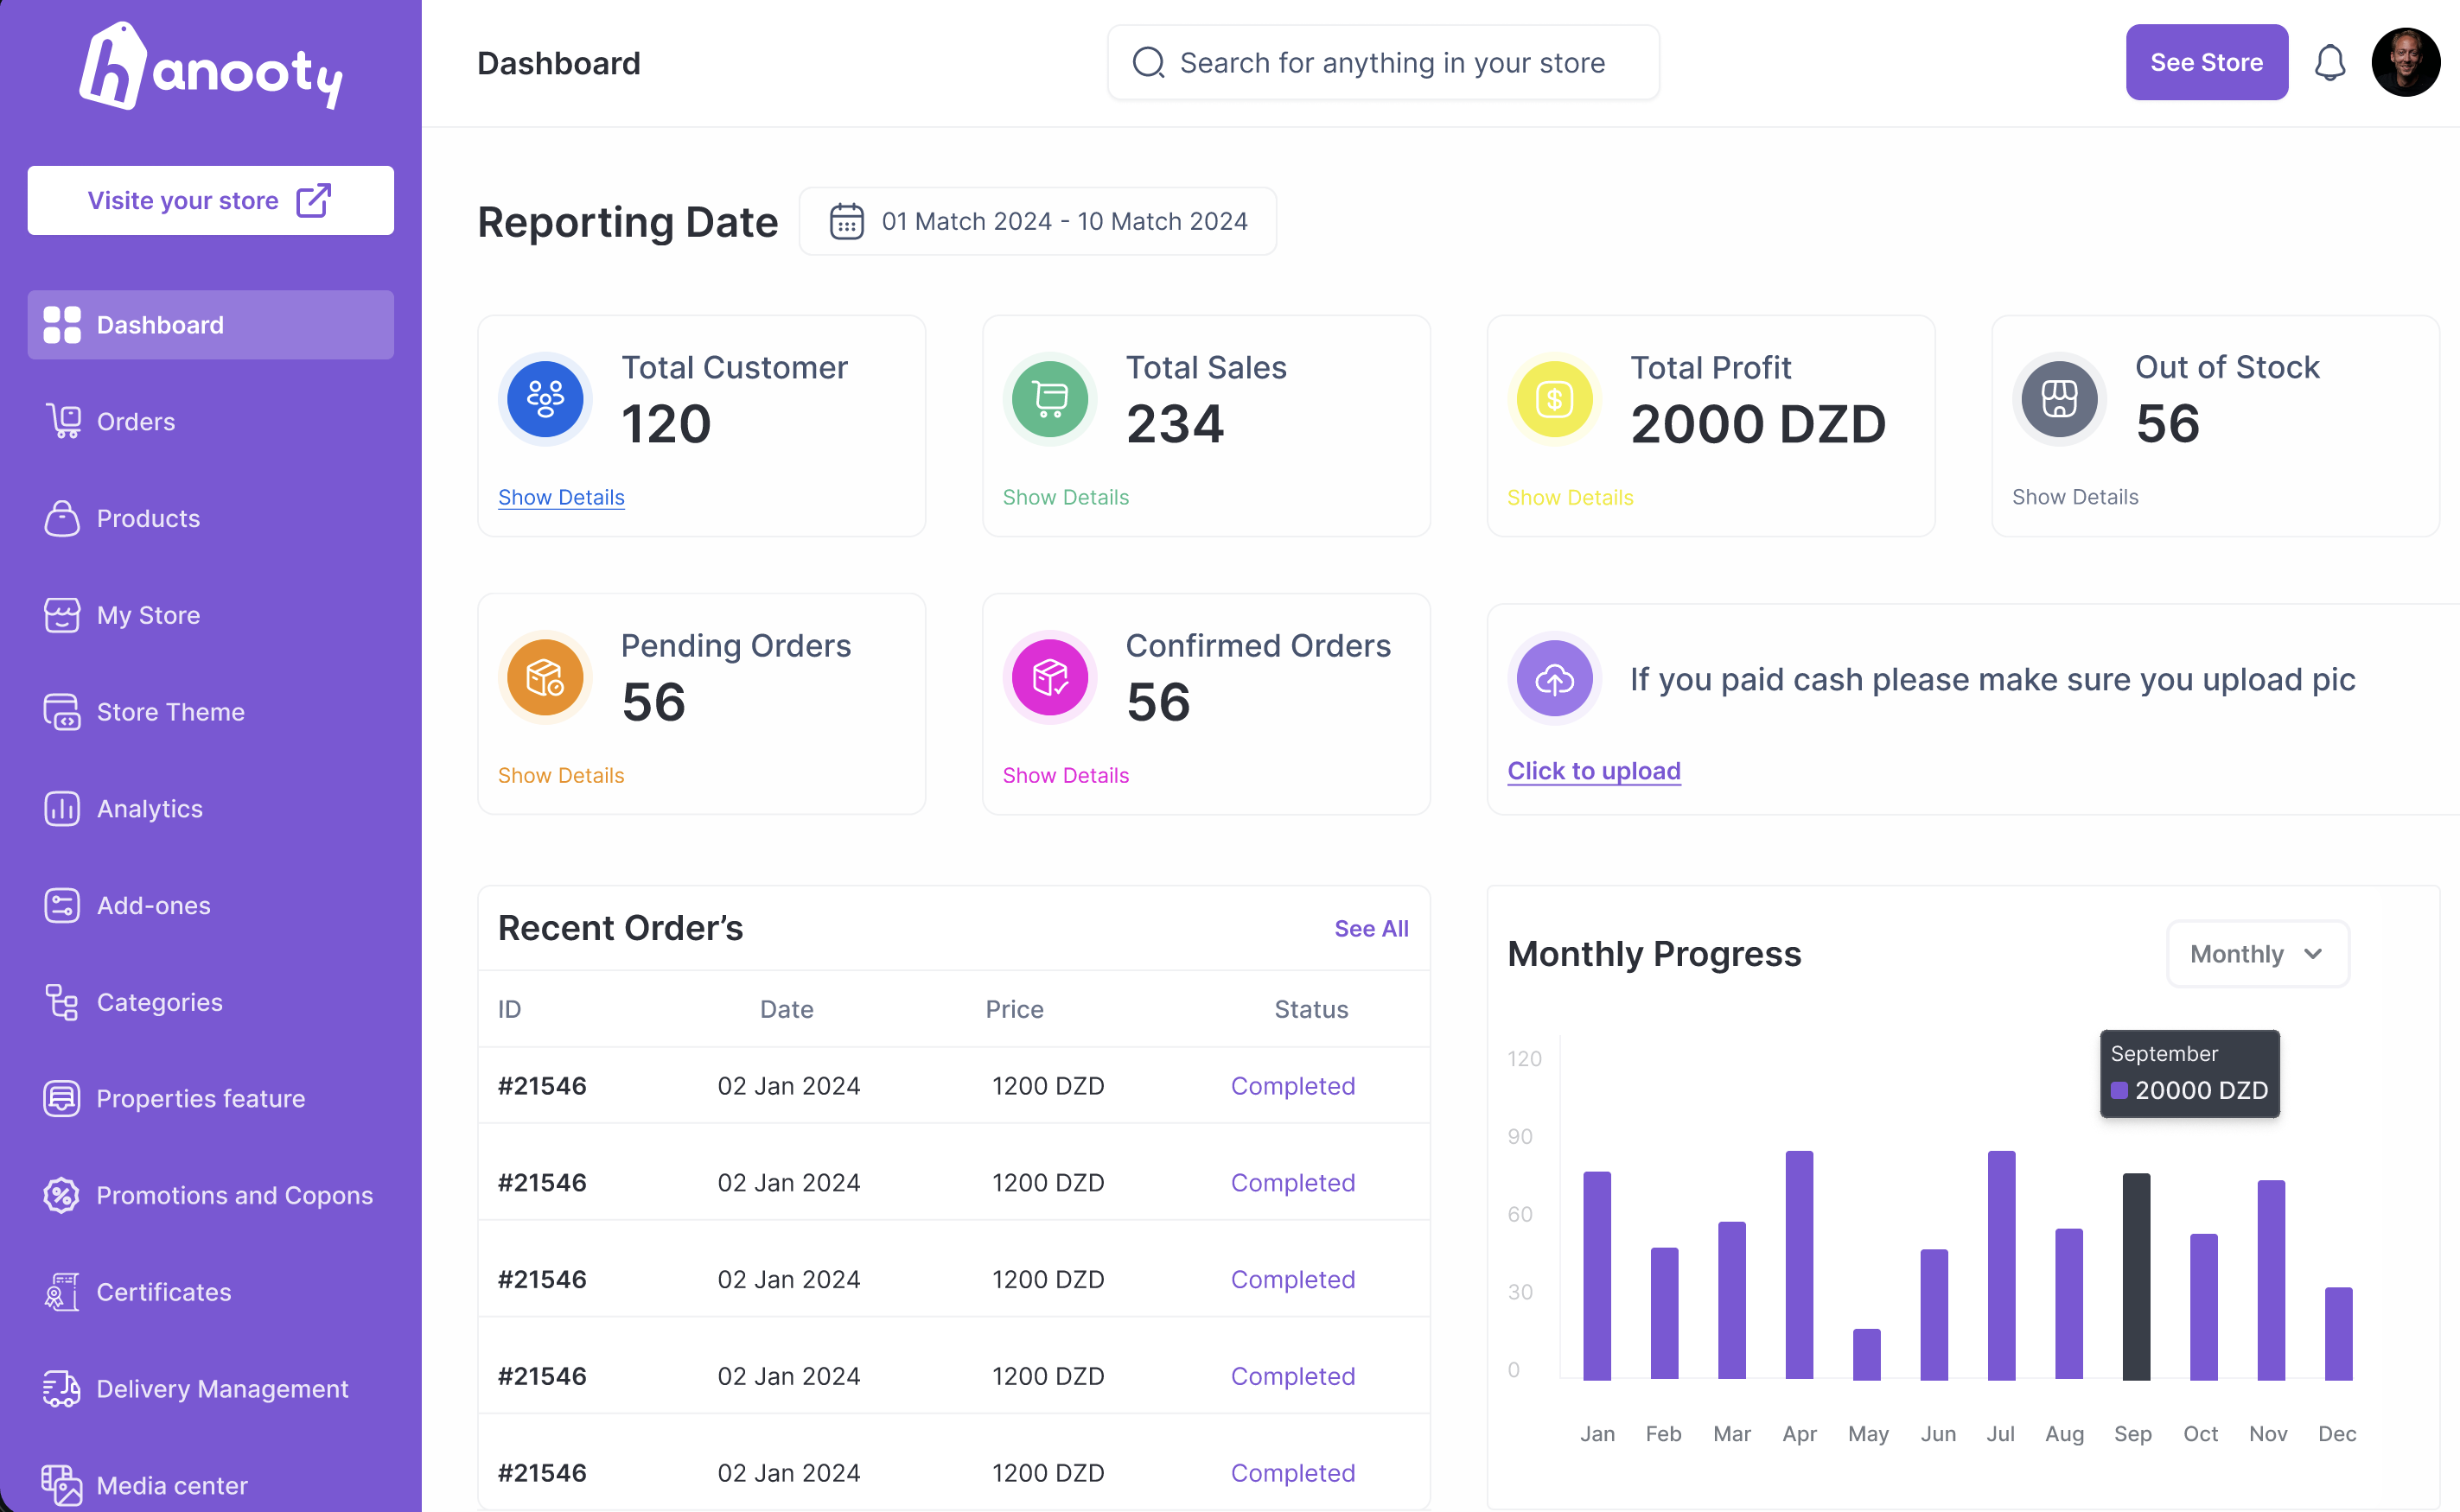Click the yellow Total Profit dollar icon
The width and height of the screenshot is (2460, 1512).
pos(1553,399)
